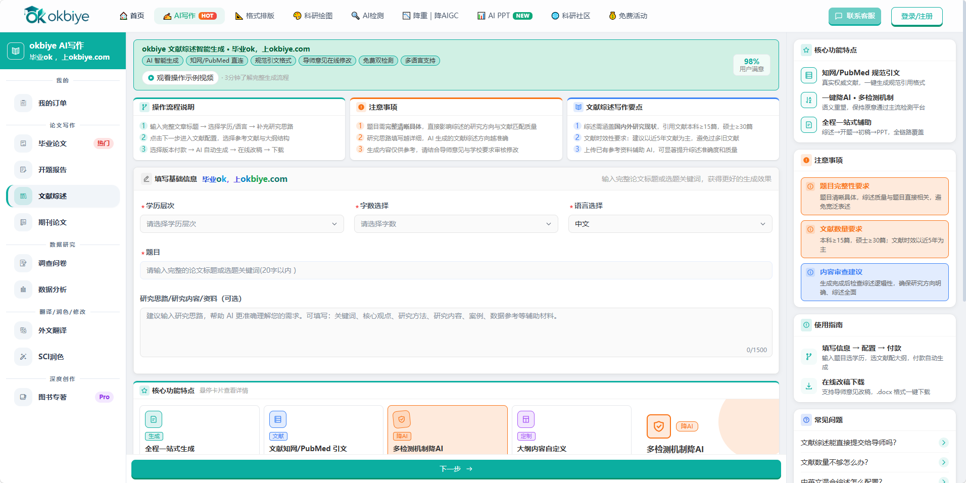Open 科研绘图 in top navigation

(x=313, y=16)
